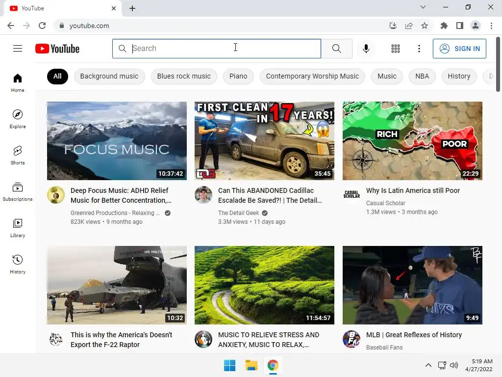
Task: Open ABANDONED Cadillac Escalade video title
Action: point(270,195)
